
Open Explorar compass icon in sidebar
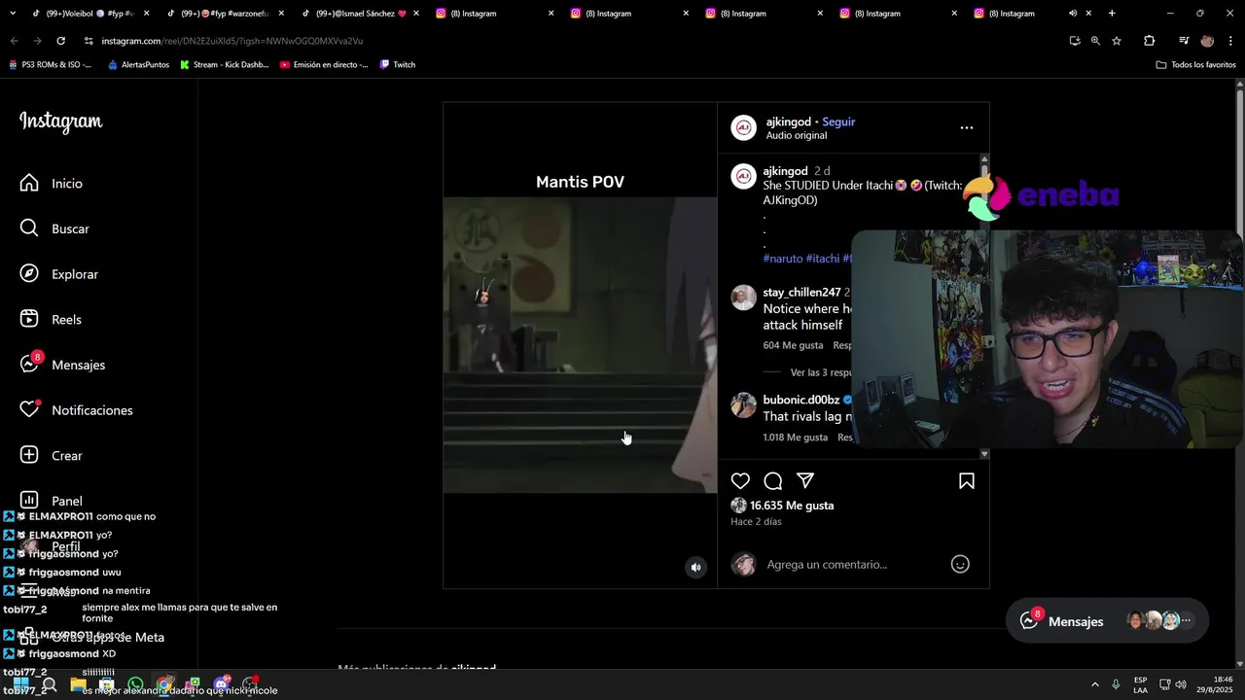29,274
